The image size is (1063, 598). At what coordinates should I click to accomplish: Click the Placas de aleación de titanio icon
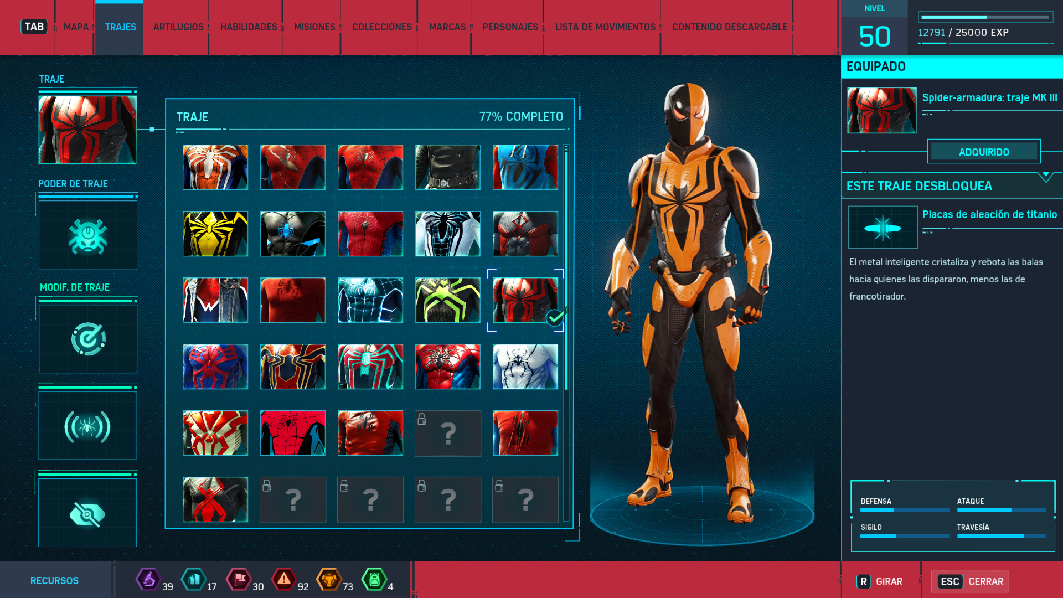coord(883,228)
